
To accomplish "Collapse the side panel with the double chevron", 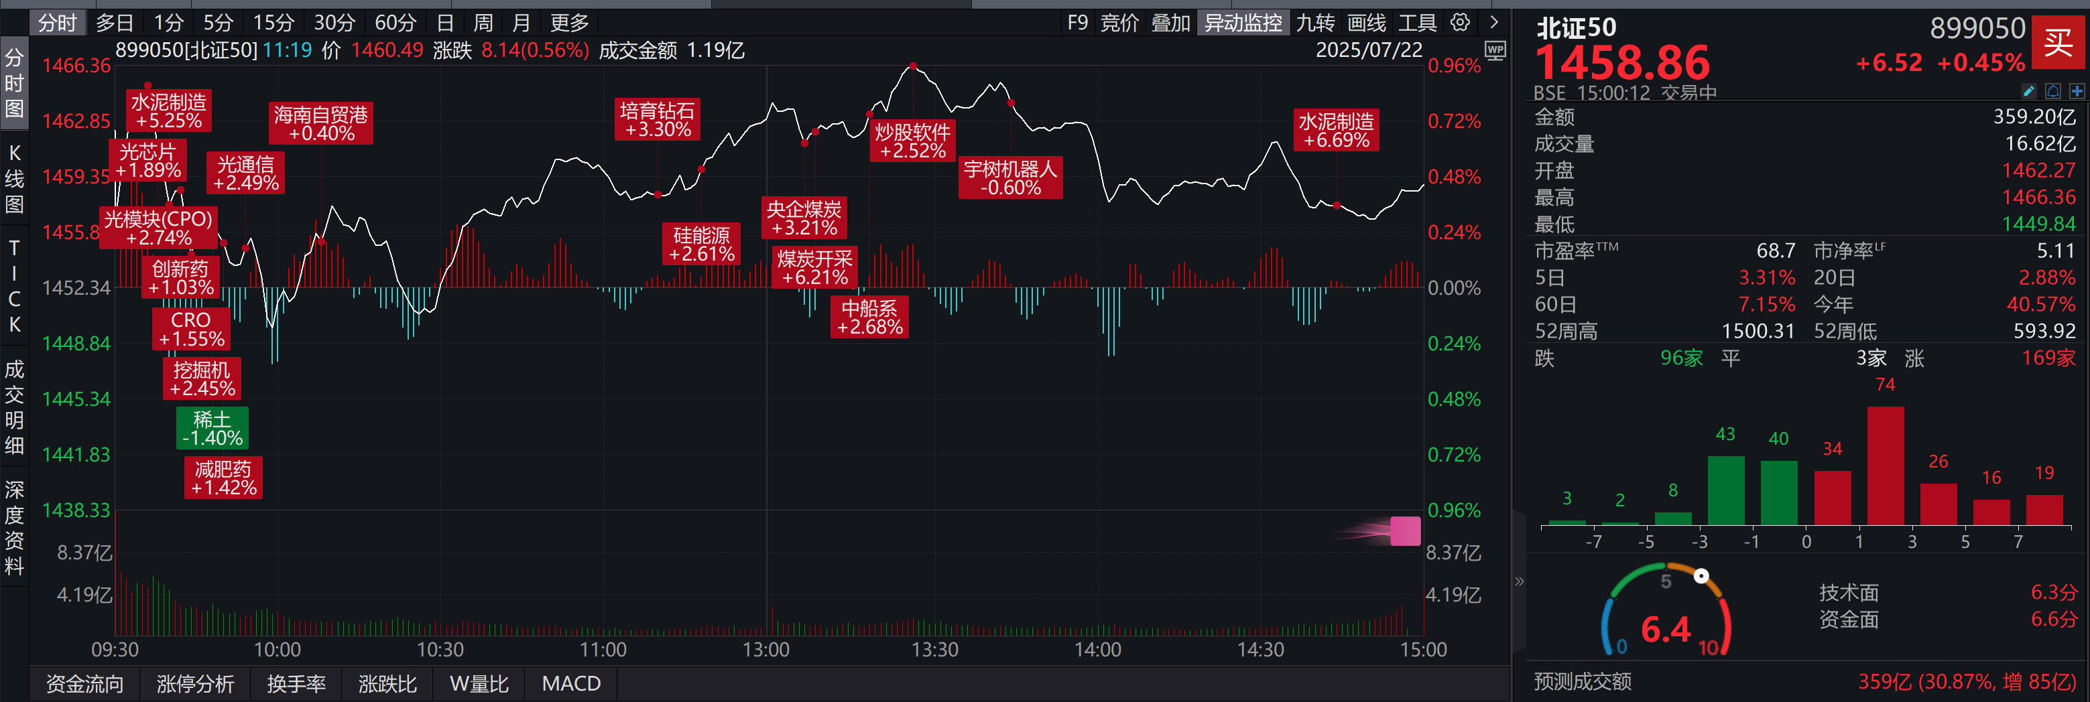I will (x=1519, y=581).
